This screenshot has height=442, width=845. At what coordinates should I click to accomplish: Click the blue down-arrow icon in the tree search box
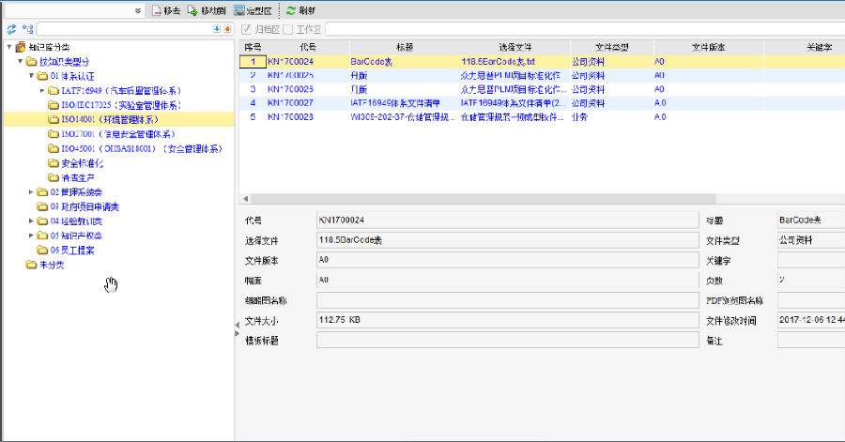pyautogui.click(x=217, y=29)
